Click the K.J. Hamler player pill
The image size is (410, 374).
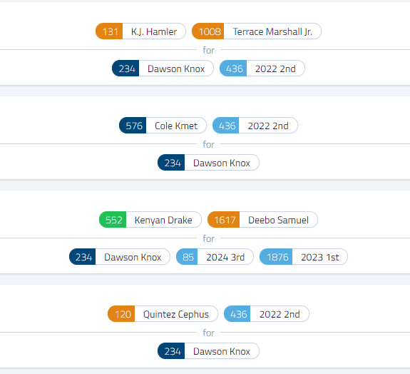point(140,31)
